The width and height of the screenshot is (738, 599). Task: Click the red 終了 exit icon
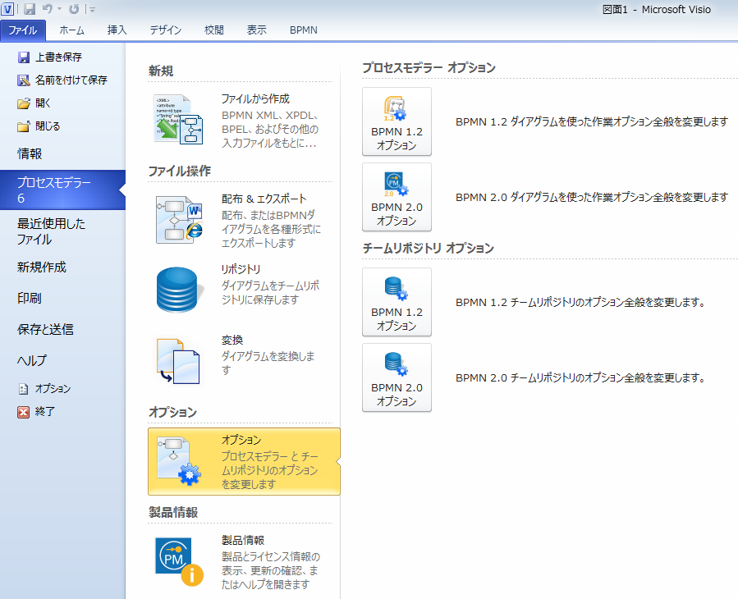24,412
